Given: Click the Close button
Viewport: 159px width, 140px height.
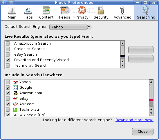Looking at the screenshot, I should point(143,131).
